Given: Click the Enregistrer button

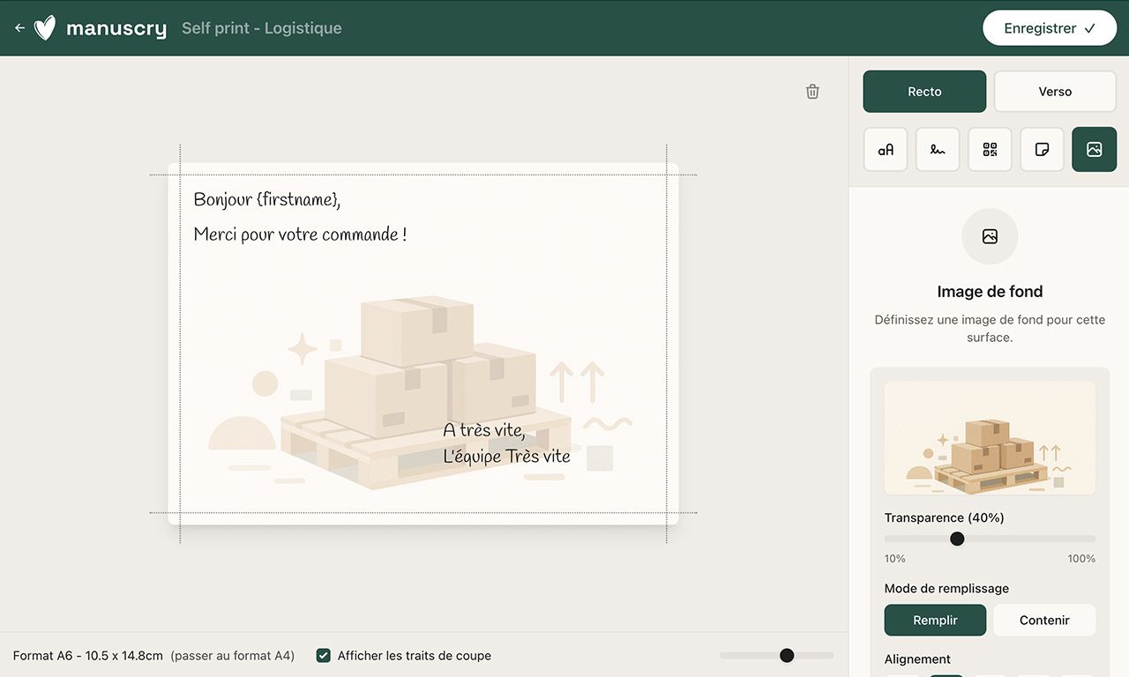Looking at the screenshot, I should 1049,28.
